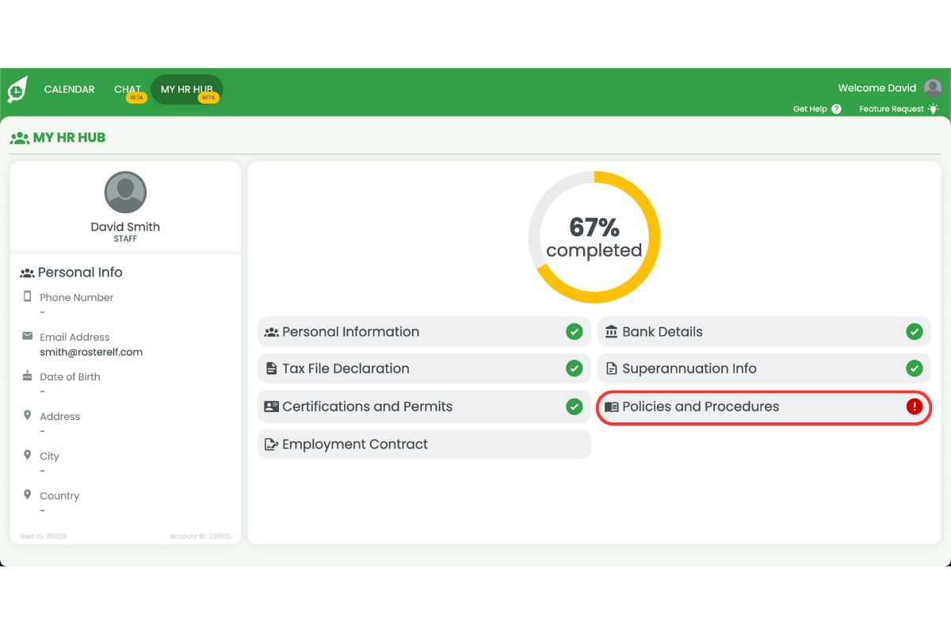
Task: Click the 67% completed progress ring
Action: (x=594, y=238)
